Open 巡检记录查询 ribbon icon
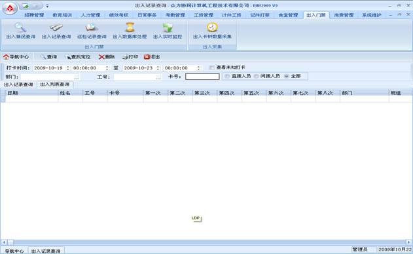 click(92, 27)
